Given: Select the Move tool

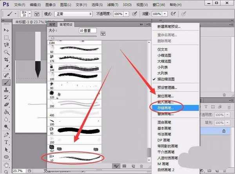Looking at the screenshot, I should (x=6, y=30).
